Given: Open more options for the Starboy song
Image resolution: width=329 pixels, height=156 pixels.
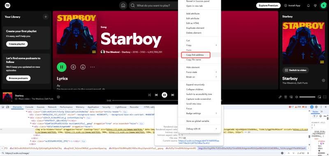Looking at the screenshot, I should 93,67.
